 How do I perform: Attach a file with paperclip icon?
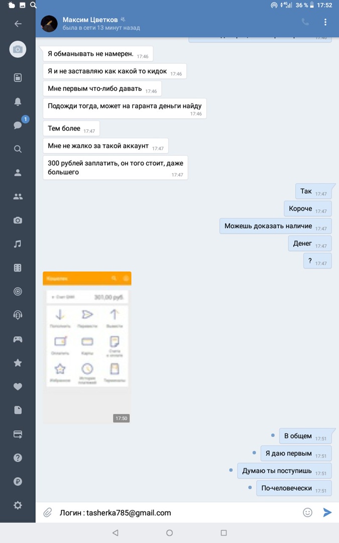click(x=47, y=512)
